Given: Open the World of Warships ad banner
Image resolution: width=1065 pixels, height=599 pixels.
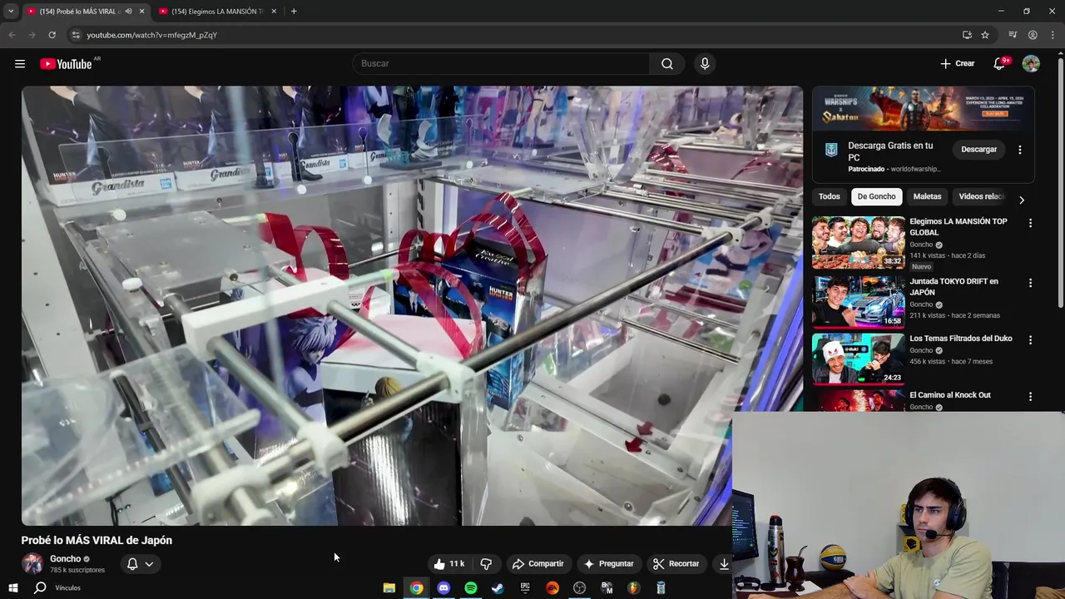Looking at the screenshot, I should click(924, 108).
